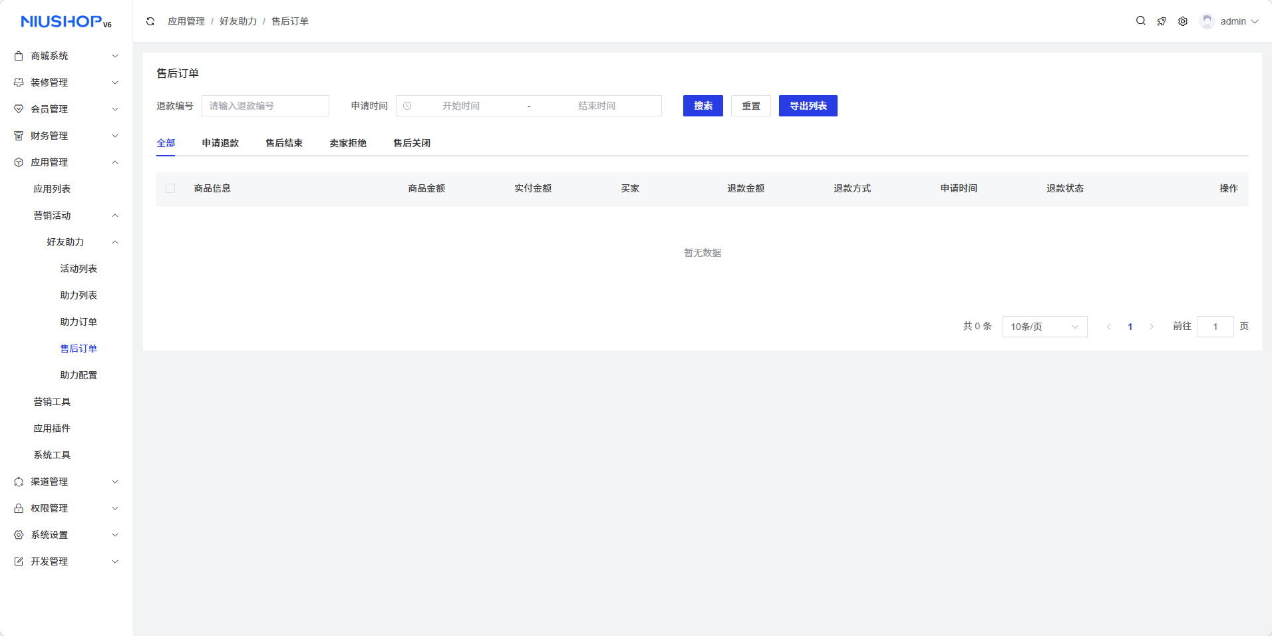Image resolution: width=1272 pixels, height=636 pixels.
Task: Click the 会员管理 sidebar icon
Action: pos(19,109)
